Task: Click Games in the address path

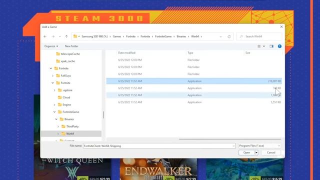Action: point(116,36)
